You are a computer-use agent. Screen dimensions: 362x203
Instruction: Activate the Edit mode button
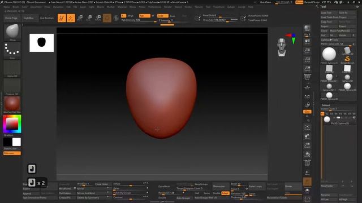click(x=62, y=18)
